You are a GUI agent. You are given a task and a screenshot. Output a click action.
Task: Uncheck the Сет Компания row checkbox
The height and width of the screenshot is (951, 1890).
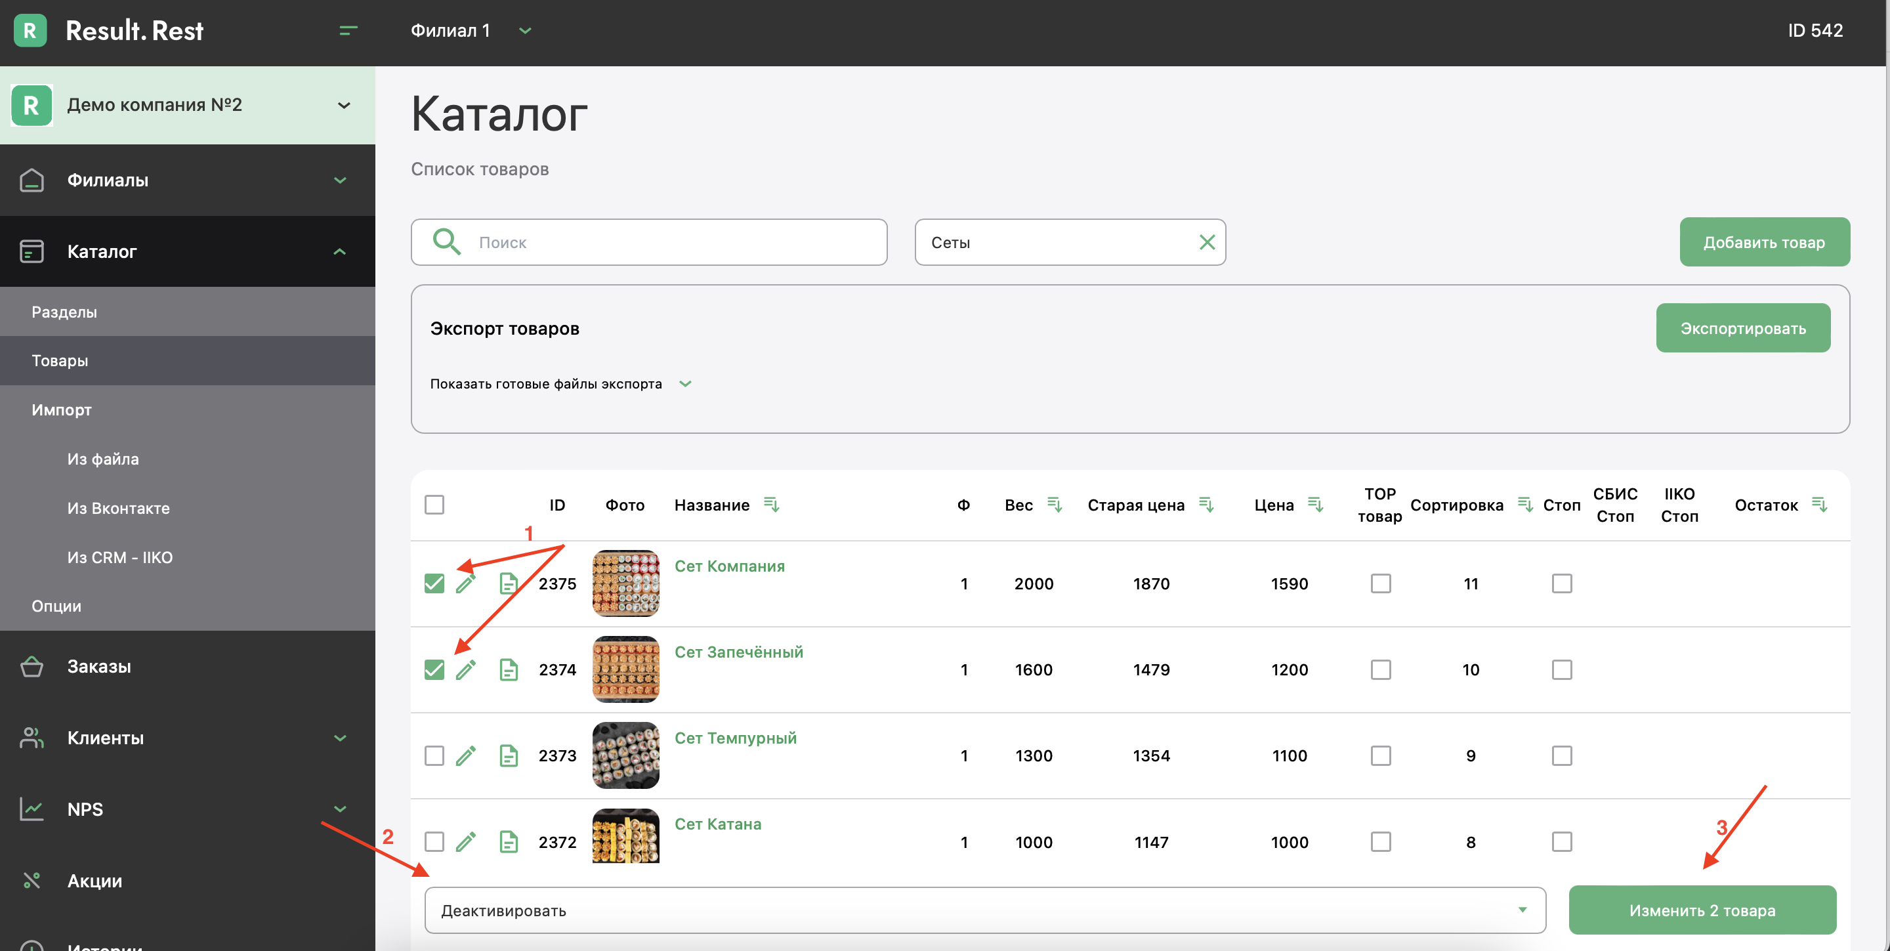tap(434, 584)
